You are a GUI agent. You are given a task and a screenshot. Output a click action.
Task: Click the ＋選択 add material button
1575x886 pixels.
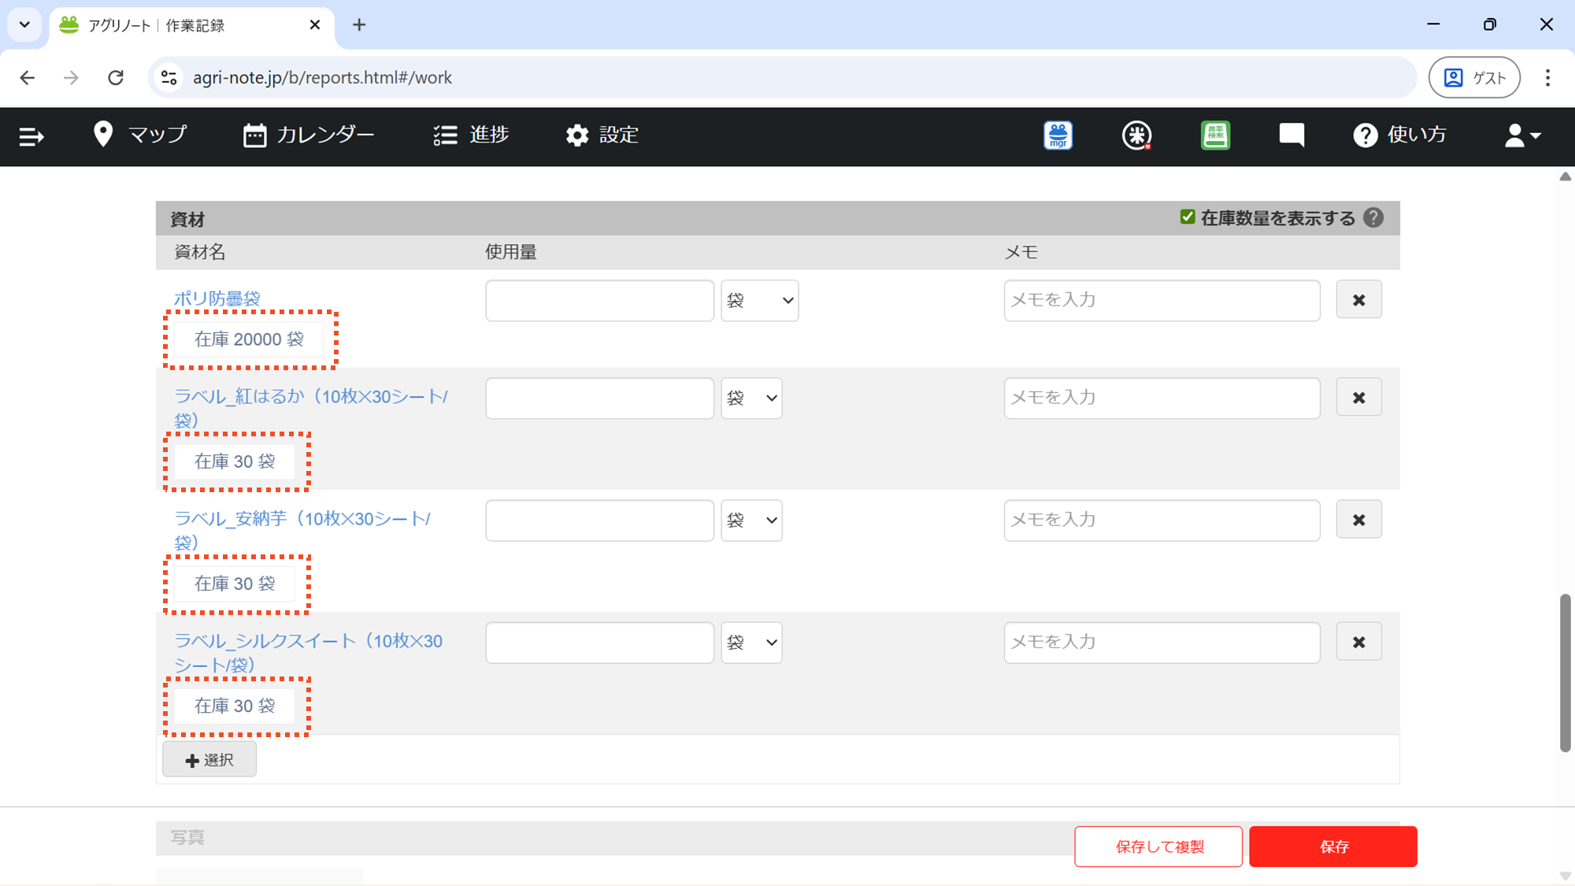209,759
